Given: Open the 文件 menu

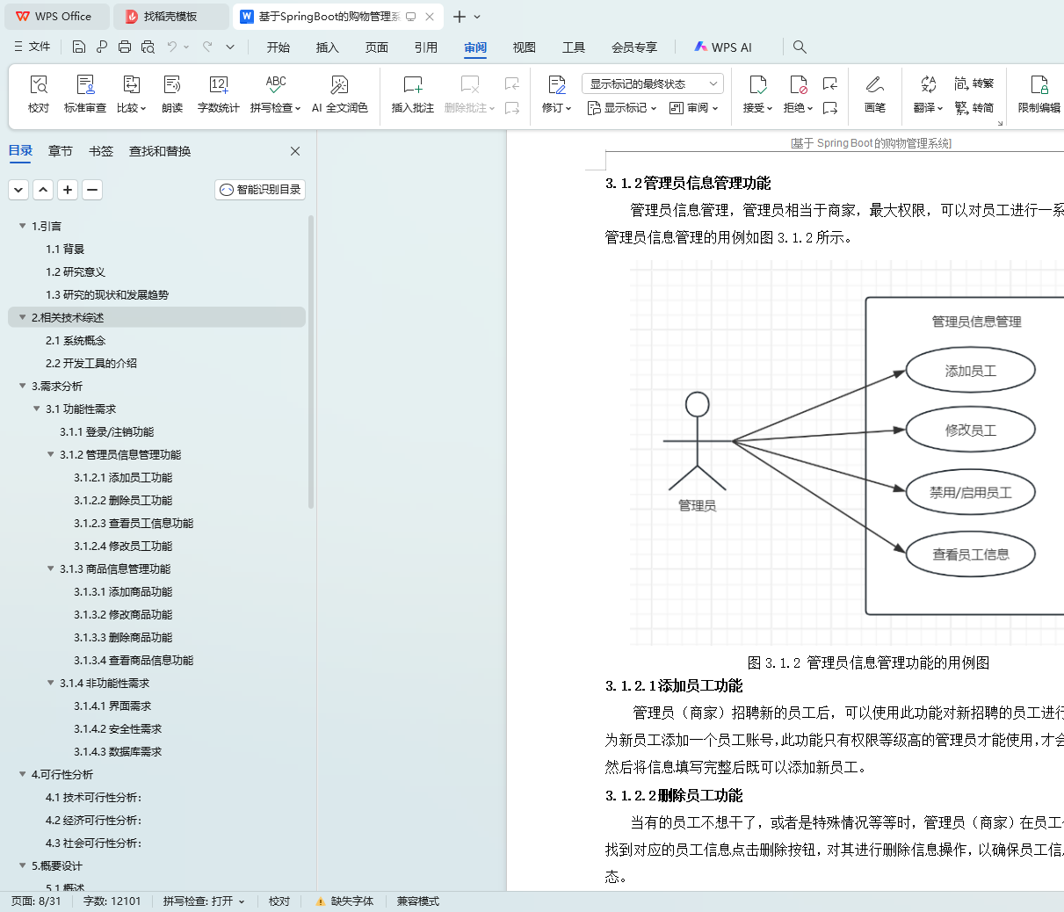Looking at the screenshot, I should 33,47.
